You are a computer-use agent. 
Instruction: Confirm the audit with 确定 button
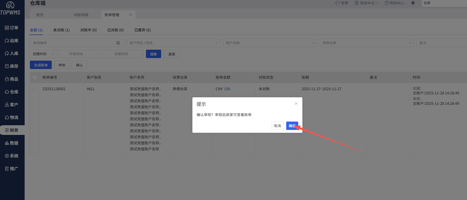(292, 126)
